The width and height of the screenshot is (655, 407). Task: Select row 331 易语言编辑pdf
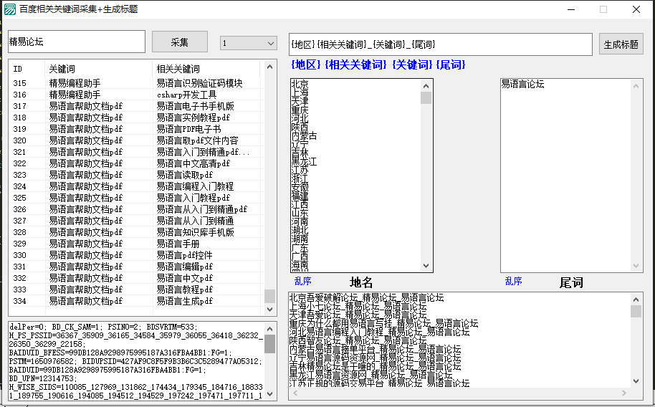[x=136, y=267]
